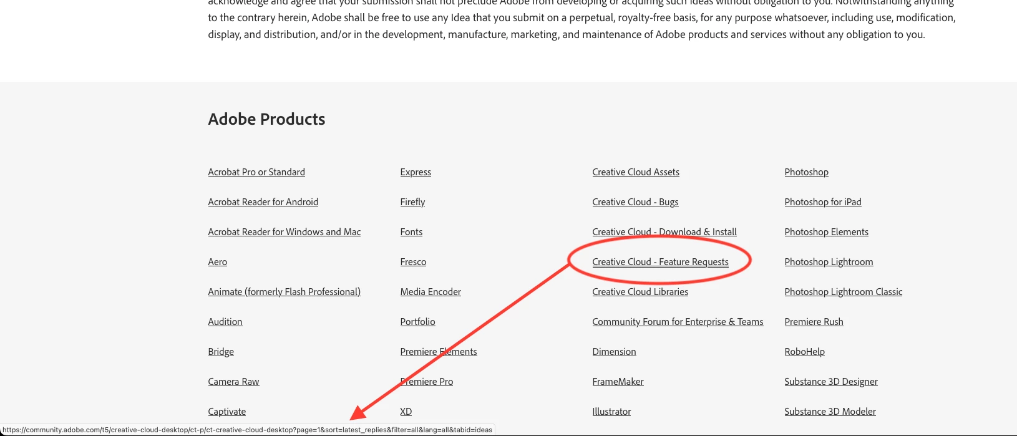Open Animate (formerly Flash Professional) link

pyautogui.click(x=285, y=292)
